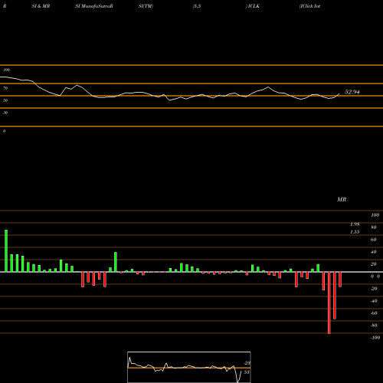Select the 'SI & MR' header text
The image size is (383, 383).
pos(41,6)
